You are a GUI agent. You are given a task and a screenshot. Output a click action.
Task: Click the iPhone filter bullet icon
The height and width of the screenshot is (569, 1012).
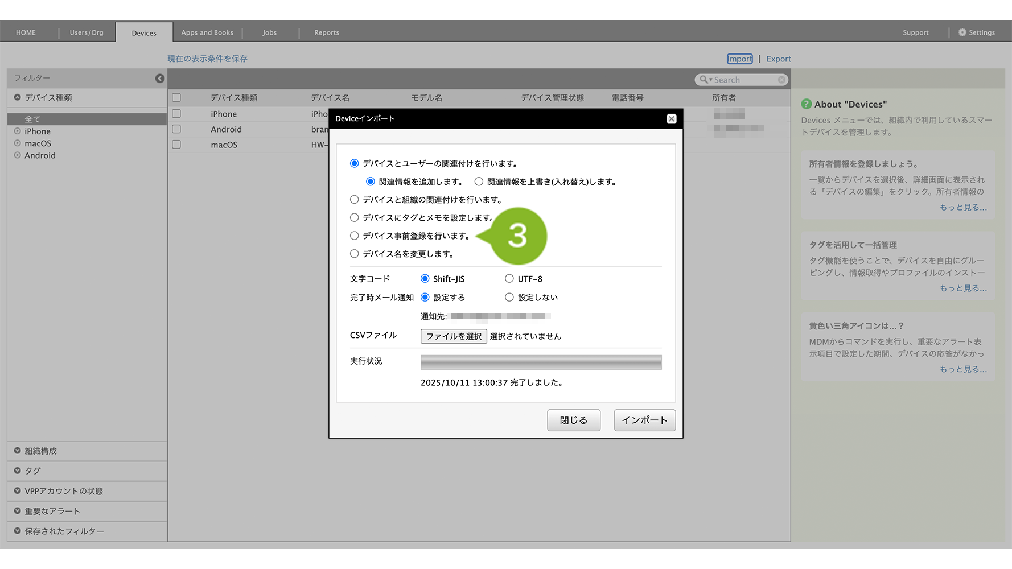point(18,131)
